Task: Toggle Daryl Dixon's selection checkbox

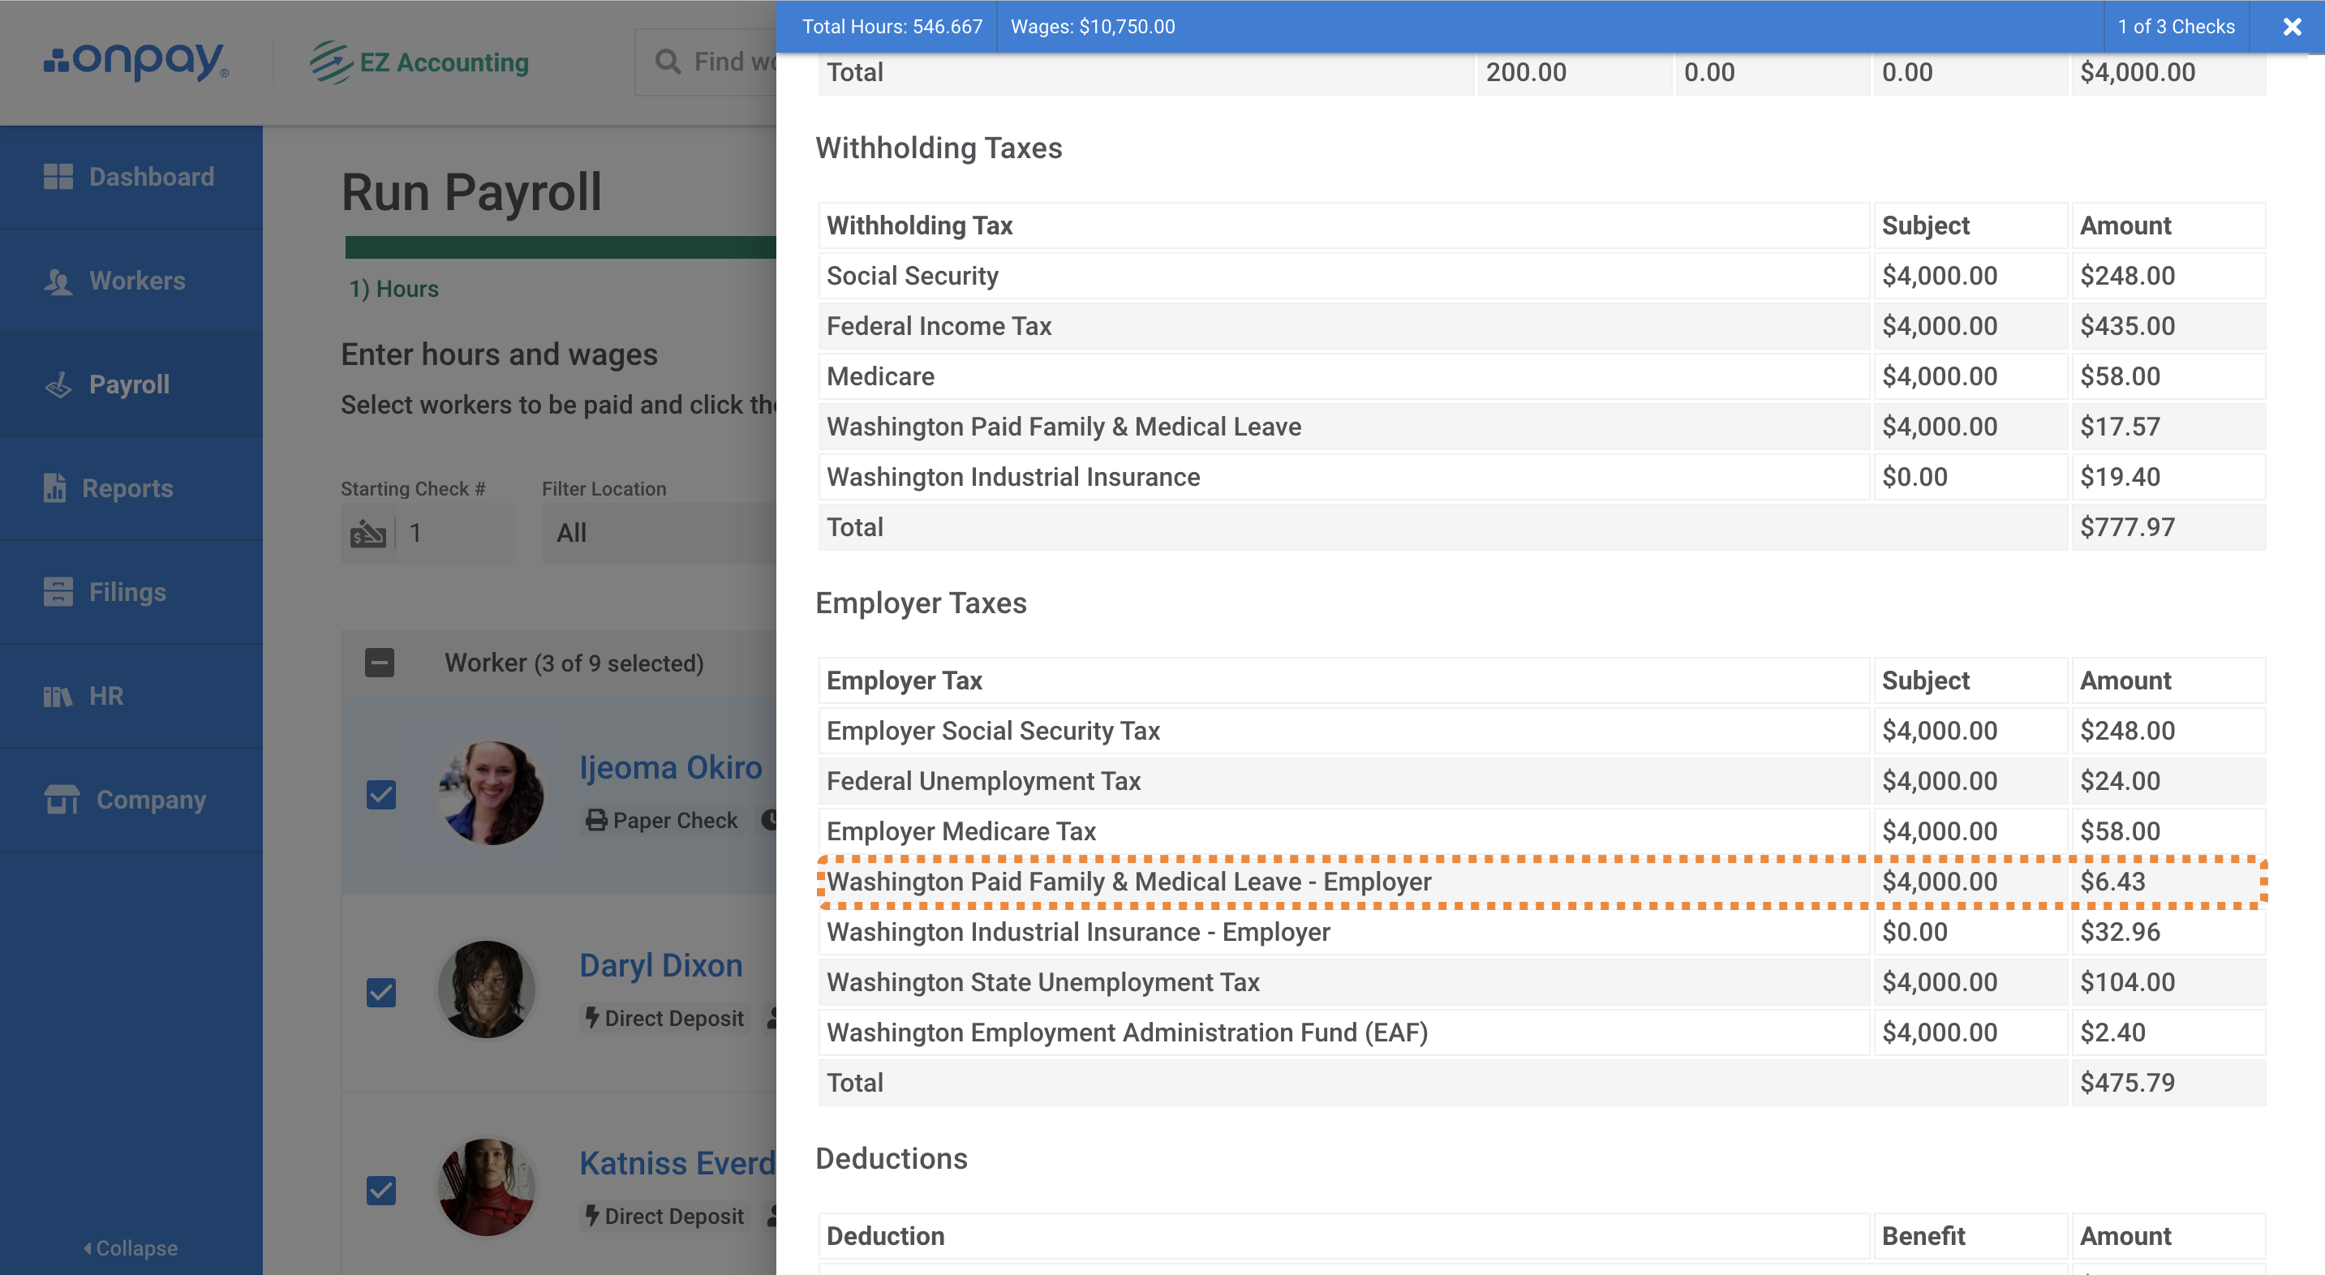Action: click(381, 993)
